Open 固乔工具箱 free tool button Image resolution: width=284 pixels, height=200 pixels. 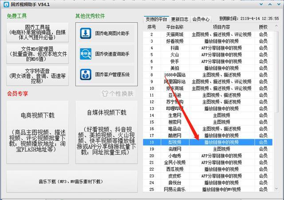click(37, 32)
